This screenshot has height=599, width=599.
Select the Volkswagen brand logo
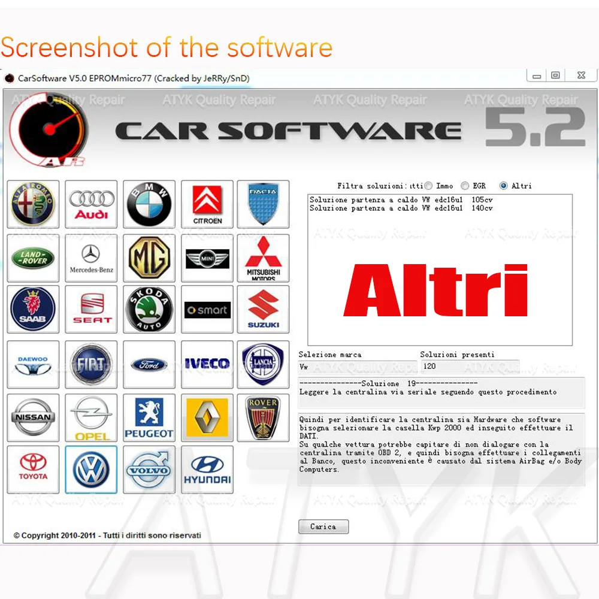91,470
